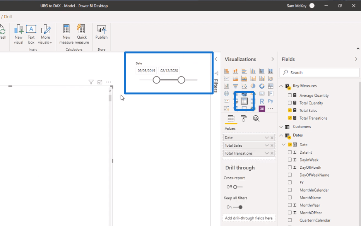Select the Multi-row card visual
361x226 pixels.
point(270,94)
